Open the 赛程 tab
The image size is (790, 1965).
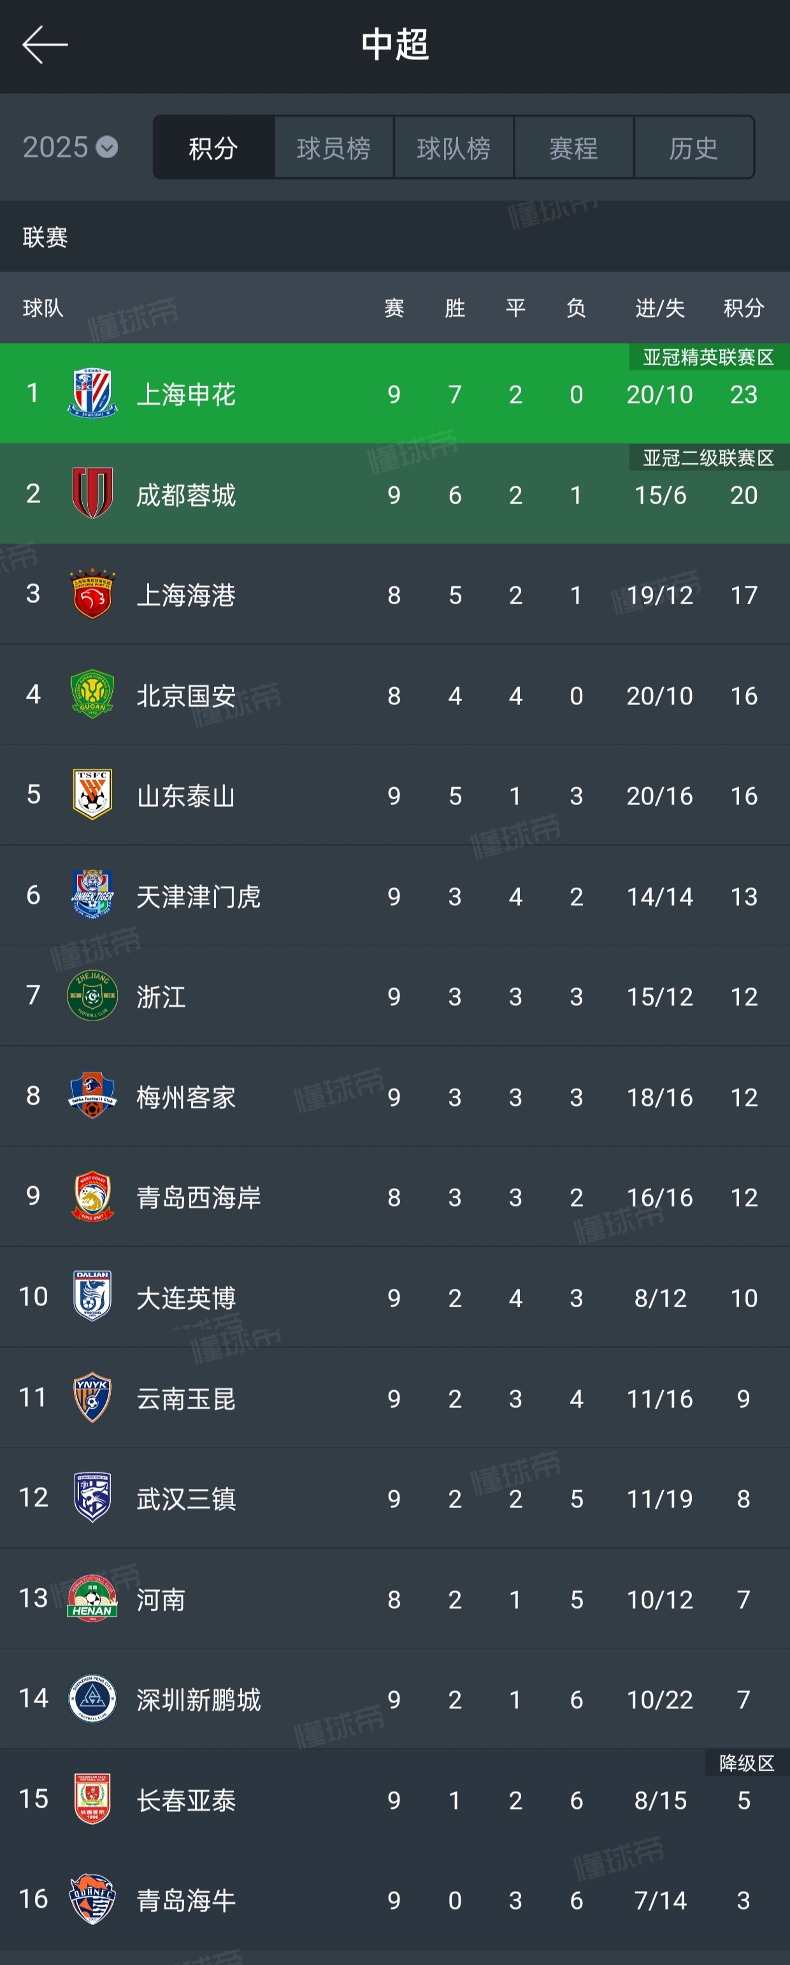(x=573, y=148)
